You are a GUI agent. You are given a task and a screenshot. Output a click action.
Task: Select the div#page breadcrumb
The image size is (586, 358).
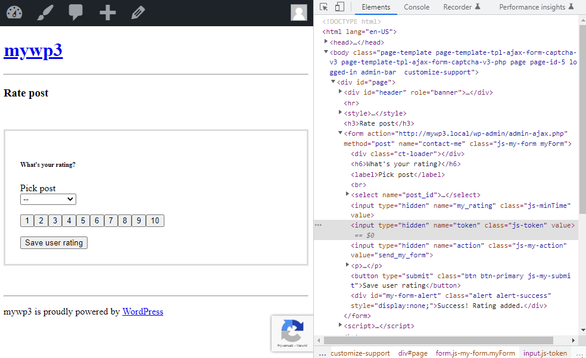(413, 353)
